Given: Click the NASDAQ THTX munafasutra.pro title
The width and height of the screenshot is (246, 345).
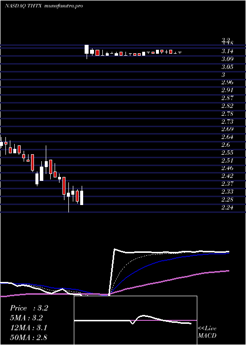Looking at the screenshot, I should point(44,6).
